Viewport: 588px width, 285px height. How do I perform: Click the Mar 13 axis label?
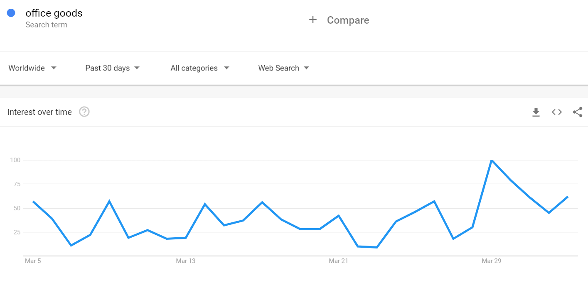click(185, 261)
